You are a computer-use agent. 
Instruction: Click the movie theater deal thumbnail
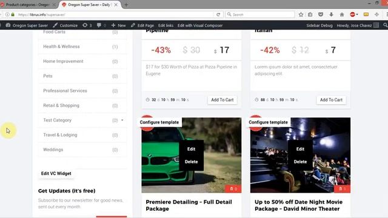(x=300, y=155)
